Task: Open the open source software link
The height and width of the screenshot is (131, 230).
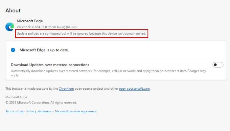Action: (x=134, y=89)
